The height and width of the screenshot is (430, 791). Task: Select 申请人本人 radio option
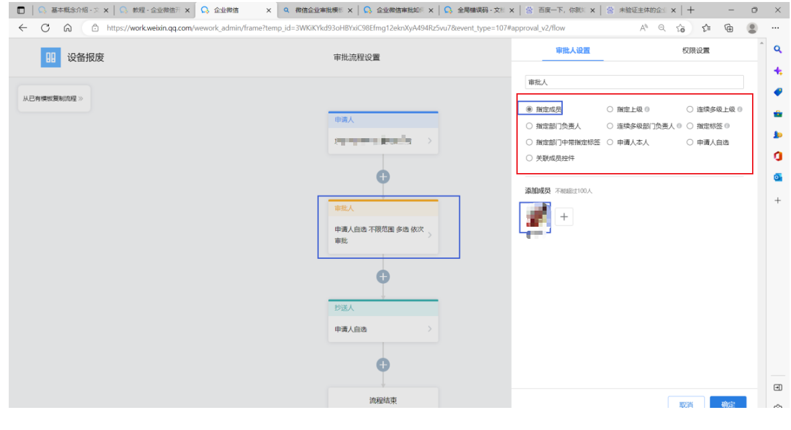[610, 142]
